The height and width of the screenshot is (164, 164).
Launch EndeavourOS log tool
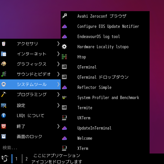point(105,36)
